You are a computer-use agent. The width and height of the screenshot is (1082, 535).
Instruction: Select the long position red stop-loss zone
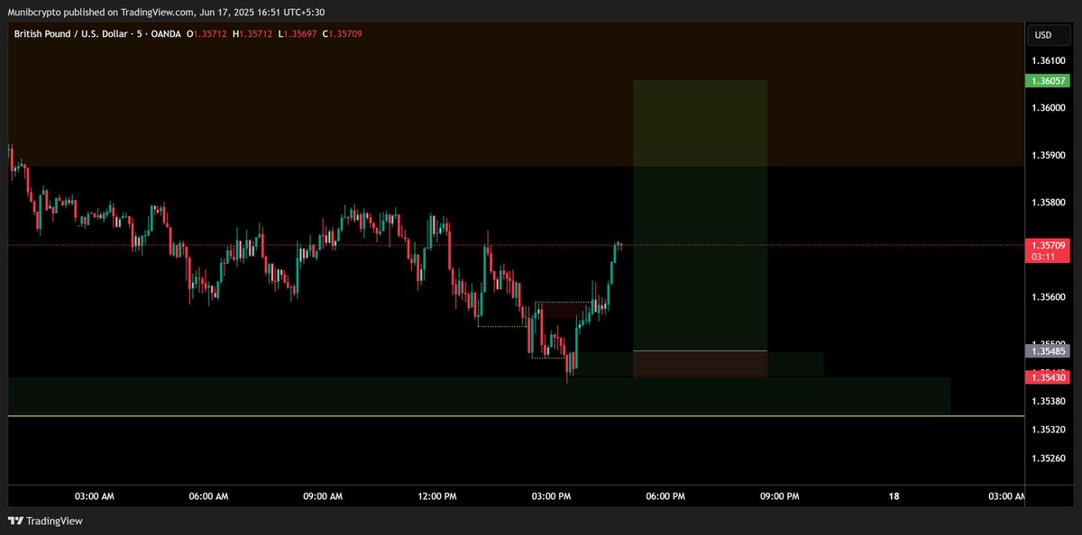(701, 365)
